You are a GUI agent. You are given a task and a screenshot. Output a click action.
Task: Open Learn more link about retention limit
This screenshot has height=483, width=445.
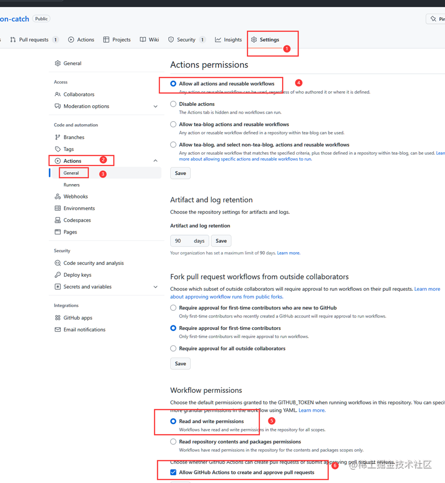click(x=288, y=253)
